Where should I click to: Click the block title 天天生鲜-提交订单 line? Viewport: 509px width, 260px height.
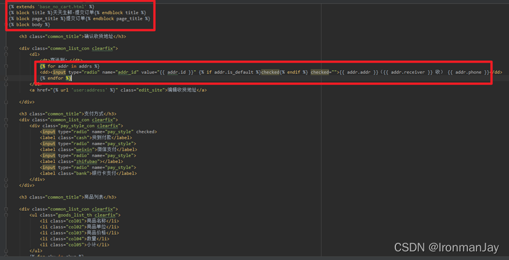77,13
